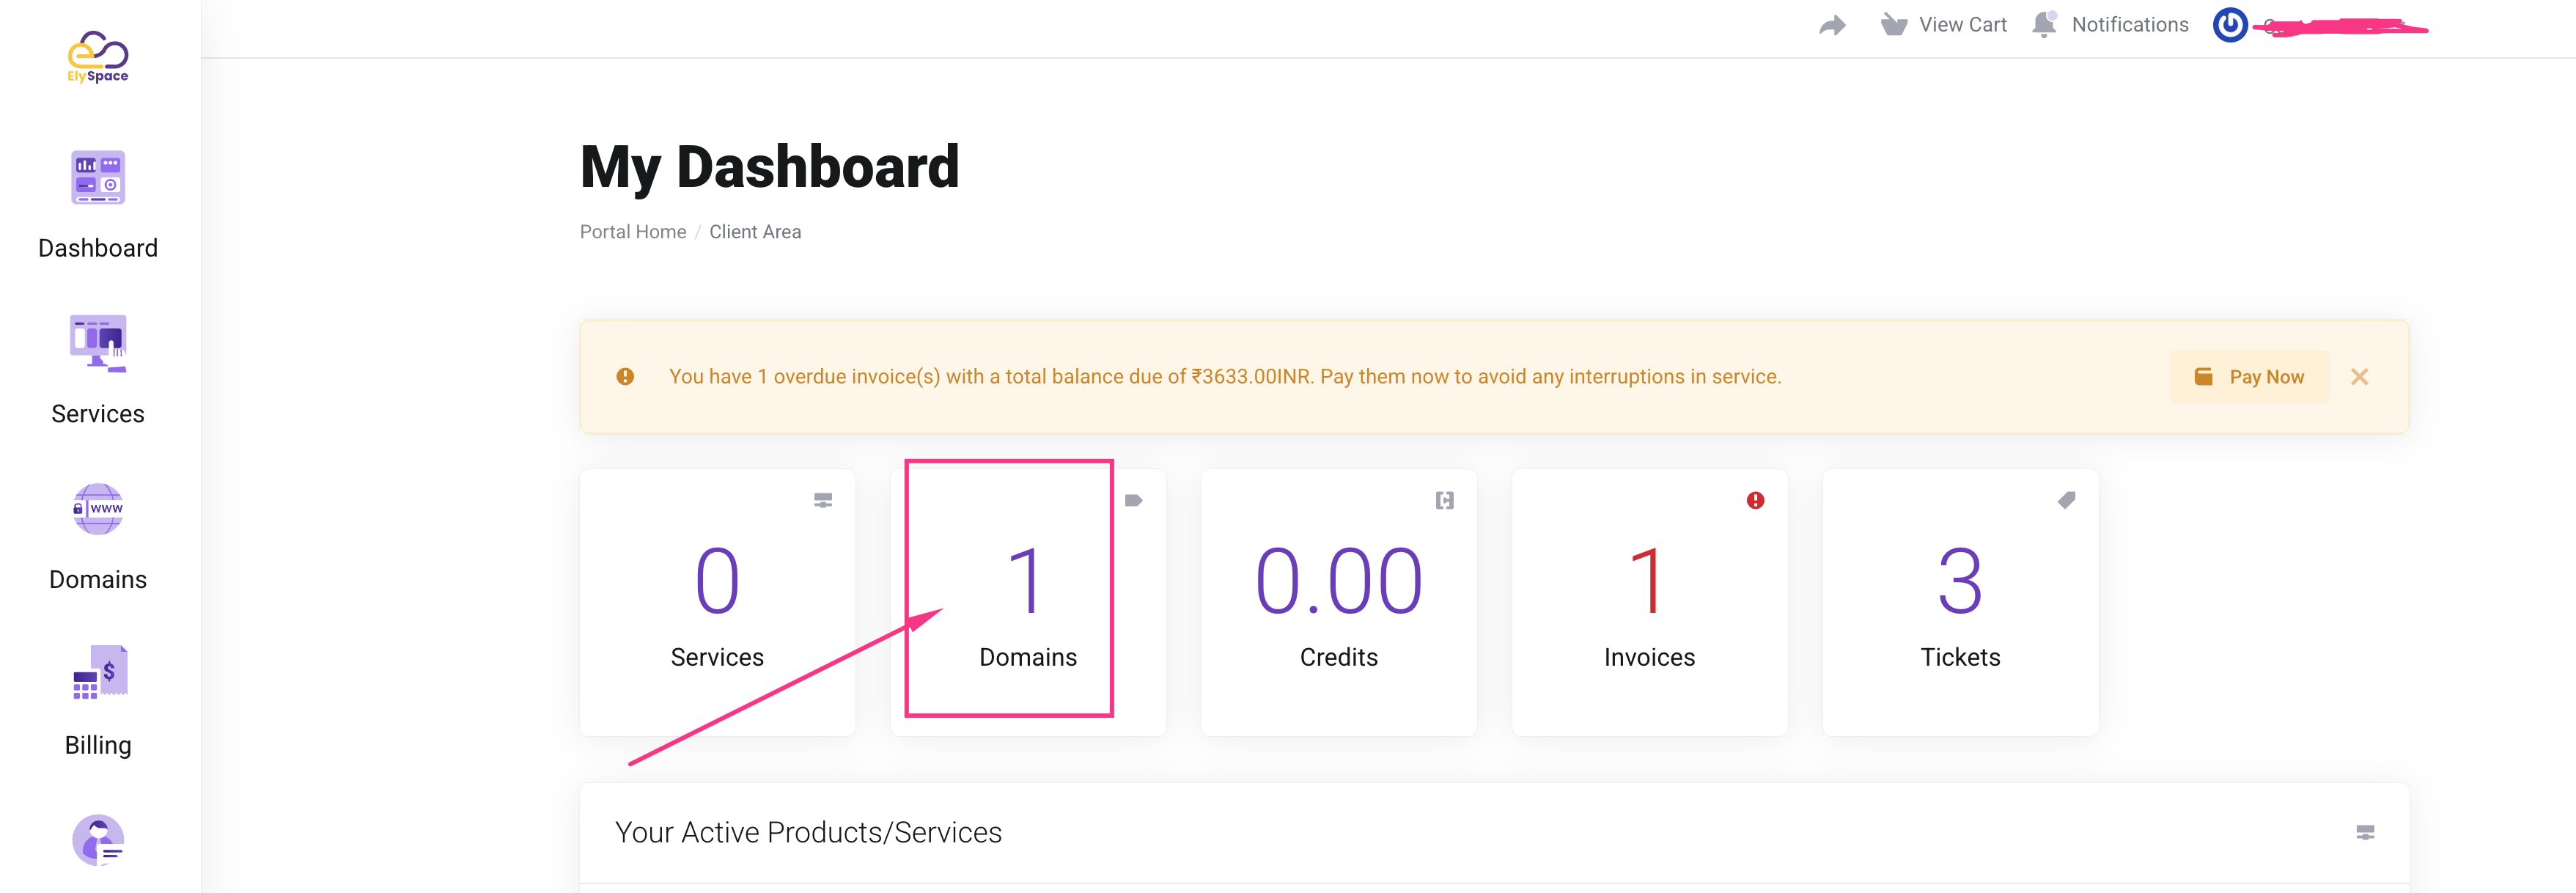Go to Portal Home breadcrumb
2576x893 pixels.
click(632, 232)
